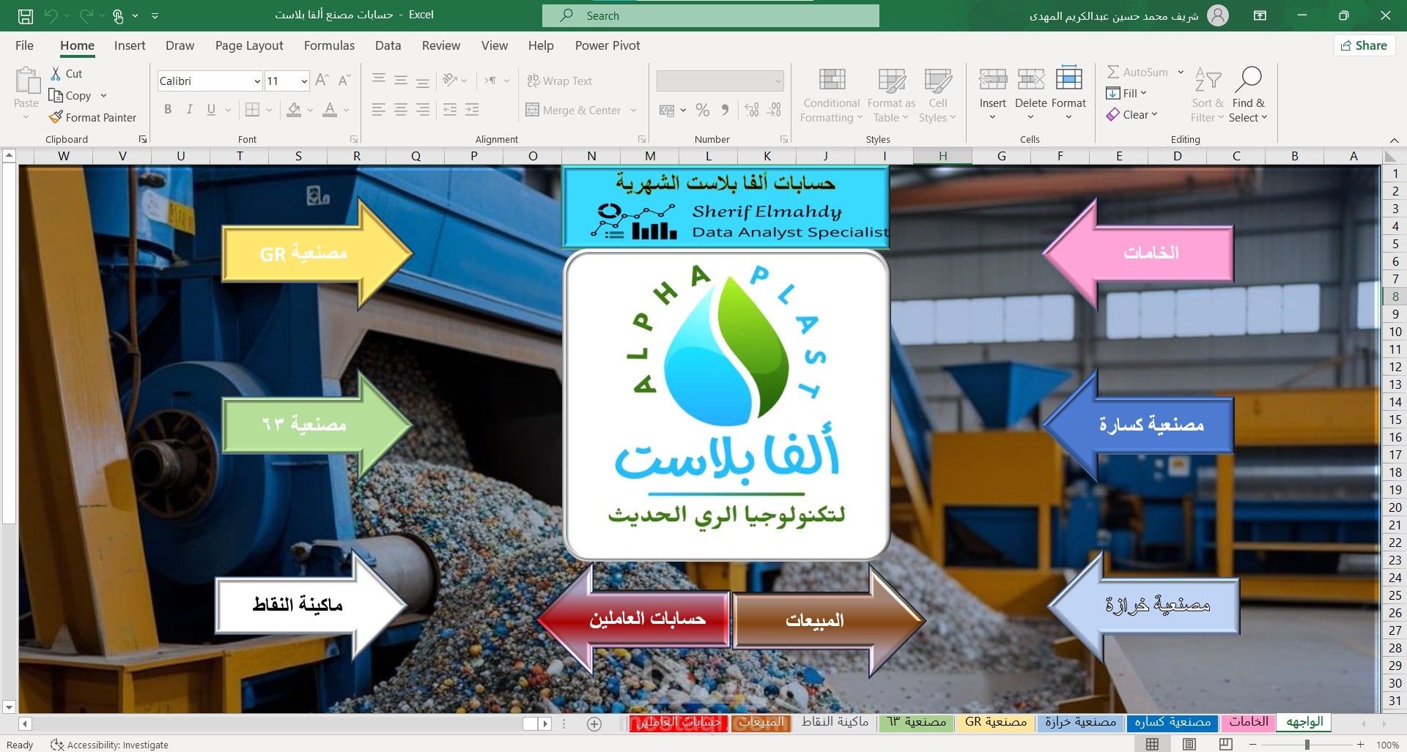1407x752 pixels.
Task: Open the Sort & Filter menu
Action: (x=1207, y=96)
